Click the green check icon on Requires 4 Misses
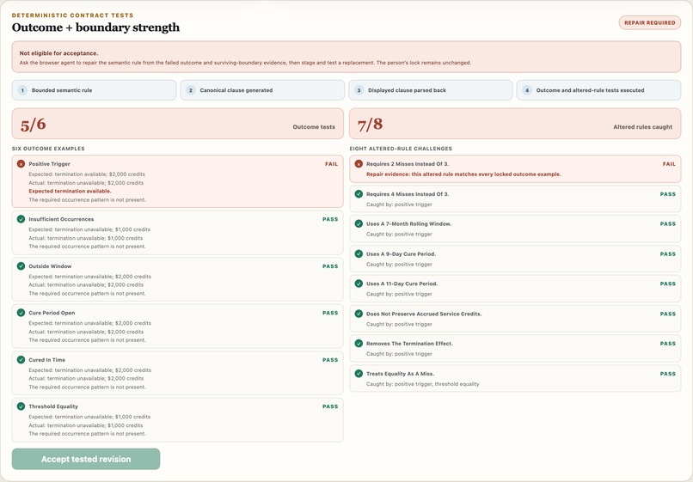 point(359,193)
